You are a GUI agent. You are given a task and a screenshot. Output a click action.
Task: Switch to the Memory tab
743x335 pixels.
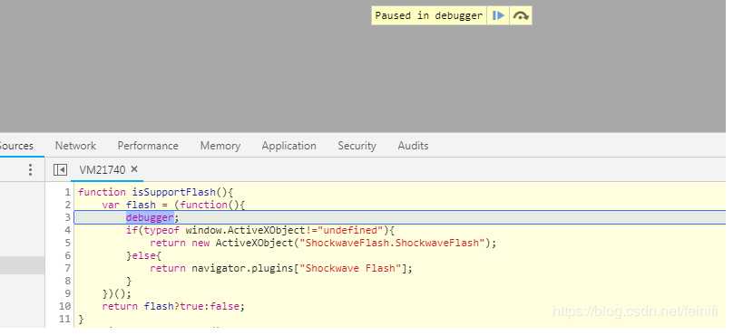coord(220,146)
